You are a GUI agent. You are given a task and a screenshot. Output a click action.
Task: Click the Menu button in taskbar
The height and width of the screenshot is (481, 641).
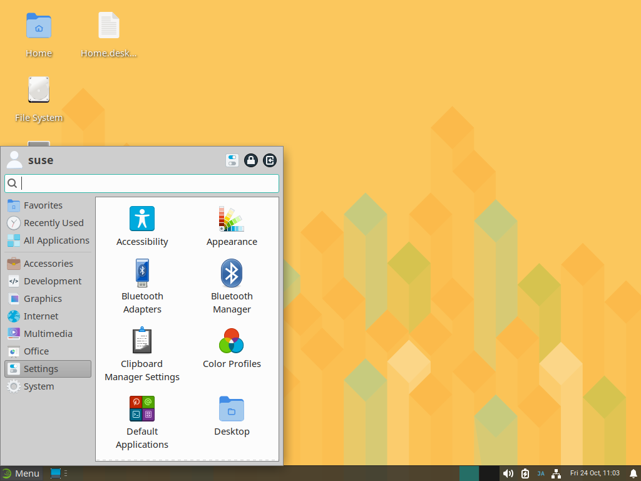[x=21, y=473]
